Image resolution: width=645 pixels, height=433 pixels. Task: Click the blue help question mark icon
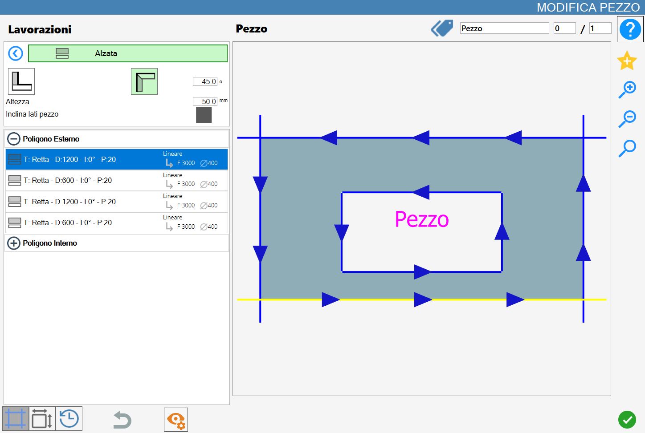(x=630, y=29)
